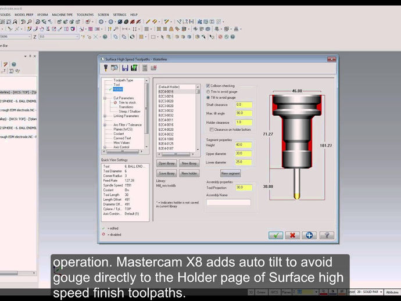Click the New library button

tap(189, 163)
